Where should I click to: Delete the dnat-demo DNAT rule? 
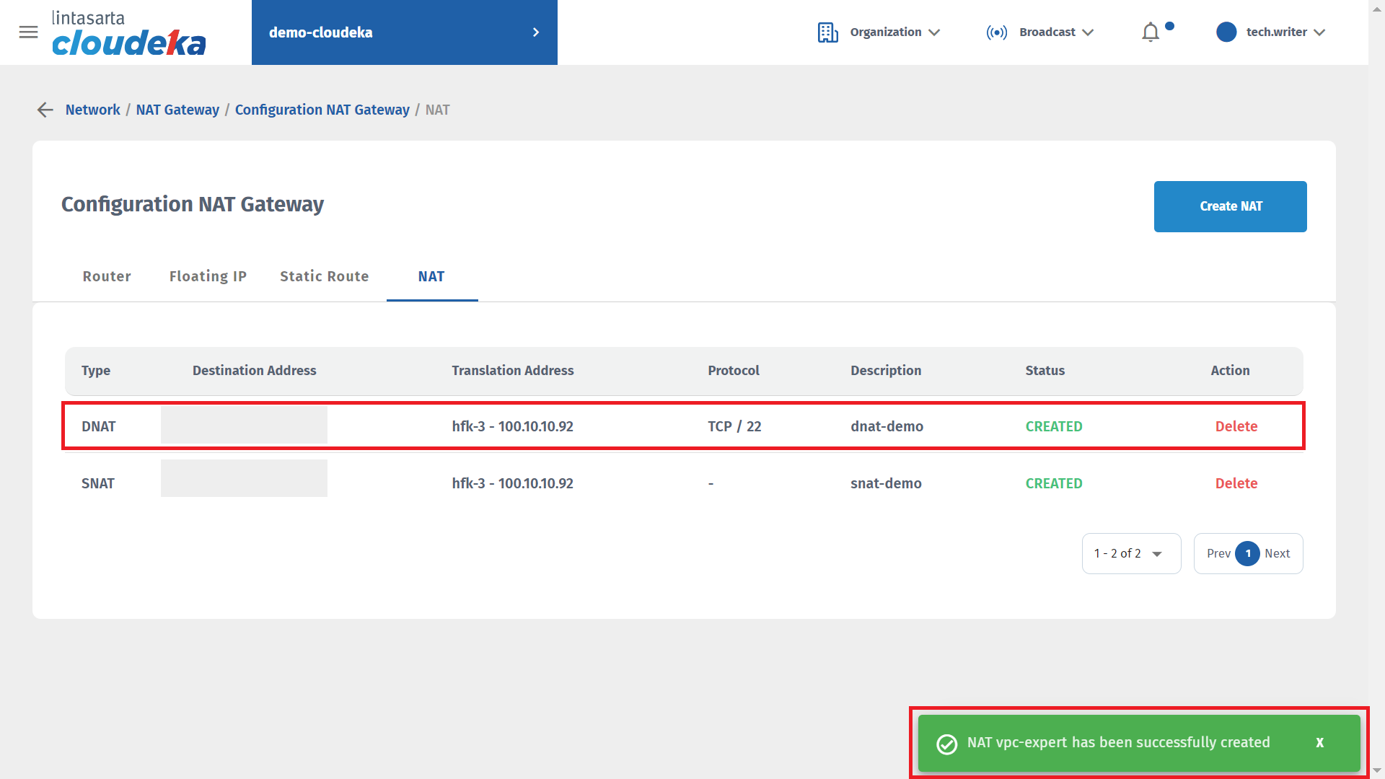pos(1236,426)
